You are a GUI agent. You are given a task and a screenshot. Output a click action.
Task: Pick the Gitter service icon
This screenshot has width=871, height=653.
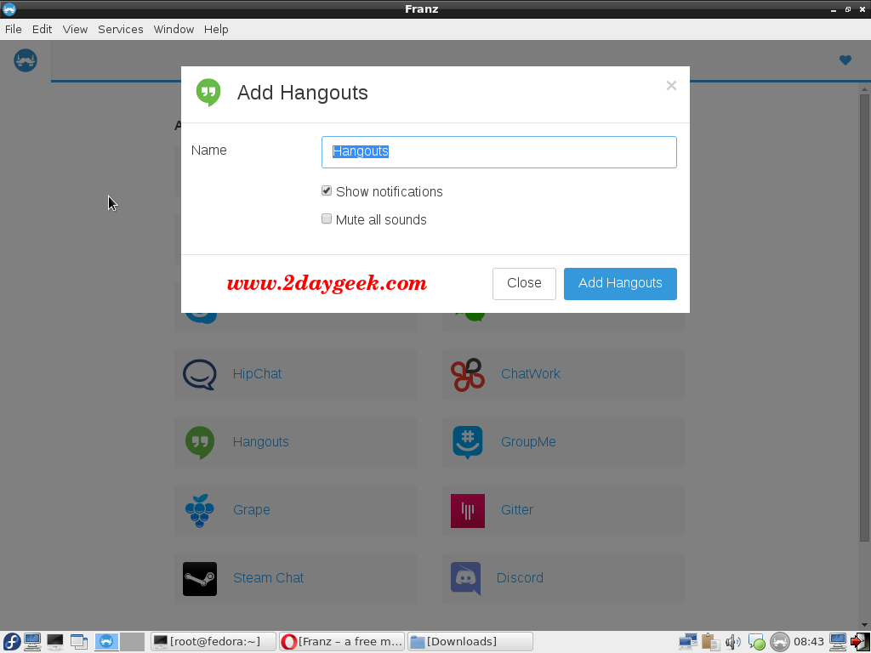click(x=468, y=511)
